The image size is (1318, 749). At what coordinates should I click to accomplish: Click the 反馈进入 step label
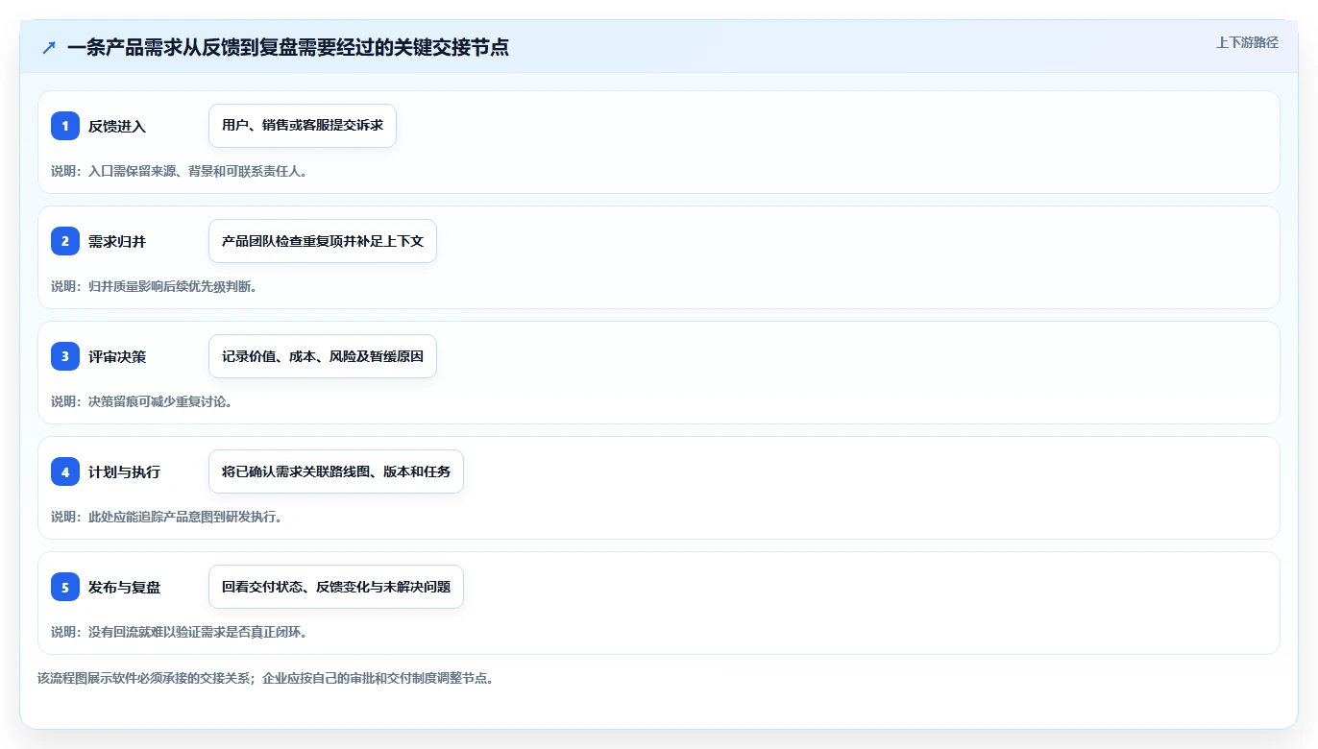tap(117, 126)
